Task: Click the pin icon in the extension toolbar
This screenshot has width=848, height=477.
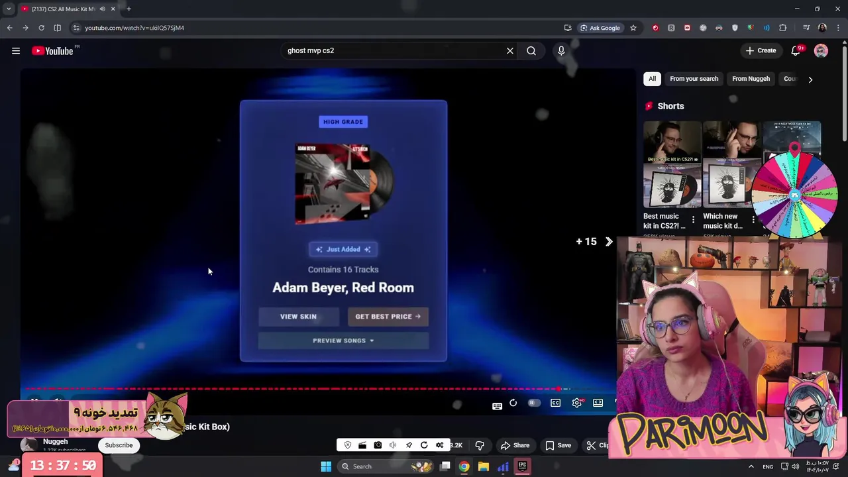Action: click(x=409, y=445)
